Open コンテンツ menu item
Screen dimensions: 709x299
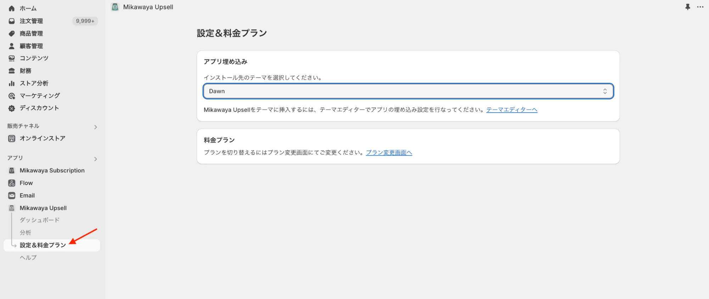(x=34, y=58)
